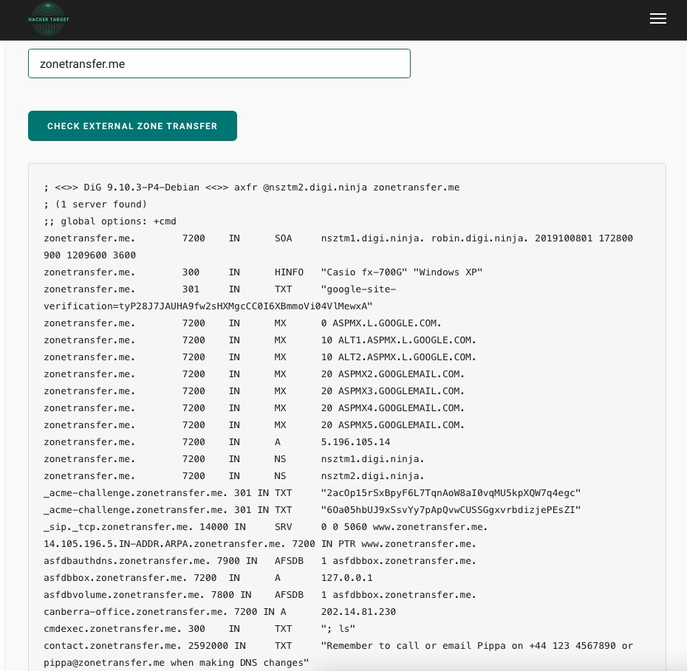Click the A record IP 5.196.105.14

click(355, 442)
